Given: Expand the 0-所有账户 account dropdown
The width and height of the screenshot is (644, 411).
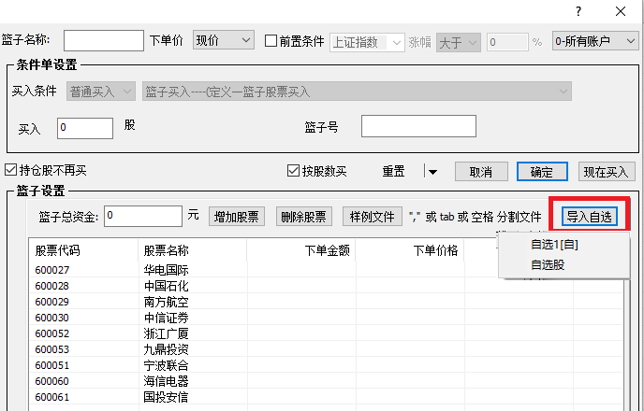Looking at the screenshot, I should (593, 41).
